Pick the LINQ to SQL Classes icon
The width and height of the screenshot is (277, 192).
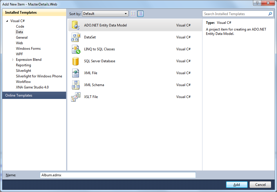tap(76, 49)
